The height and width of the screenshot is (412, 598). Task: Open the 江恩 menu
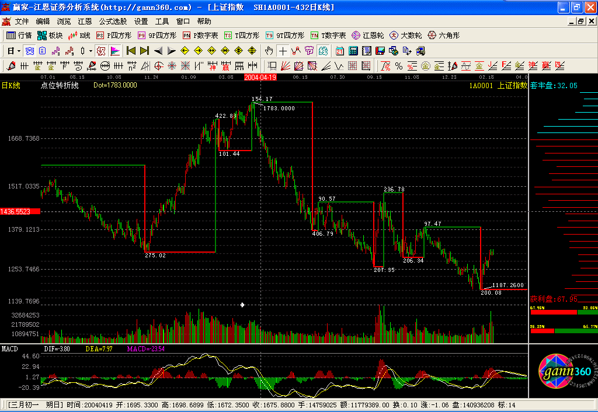tap(85, 21)
